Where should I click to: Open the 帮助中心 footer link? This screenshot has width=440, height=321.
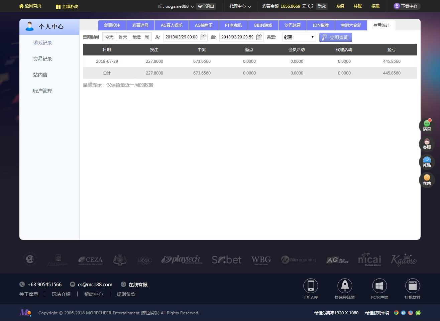(x=94, y=294)
